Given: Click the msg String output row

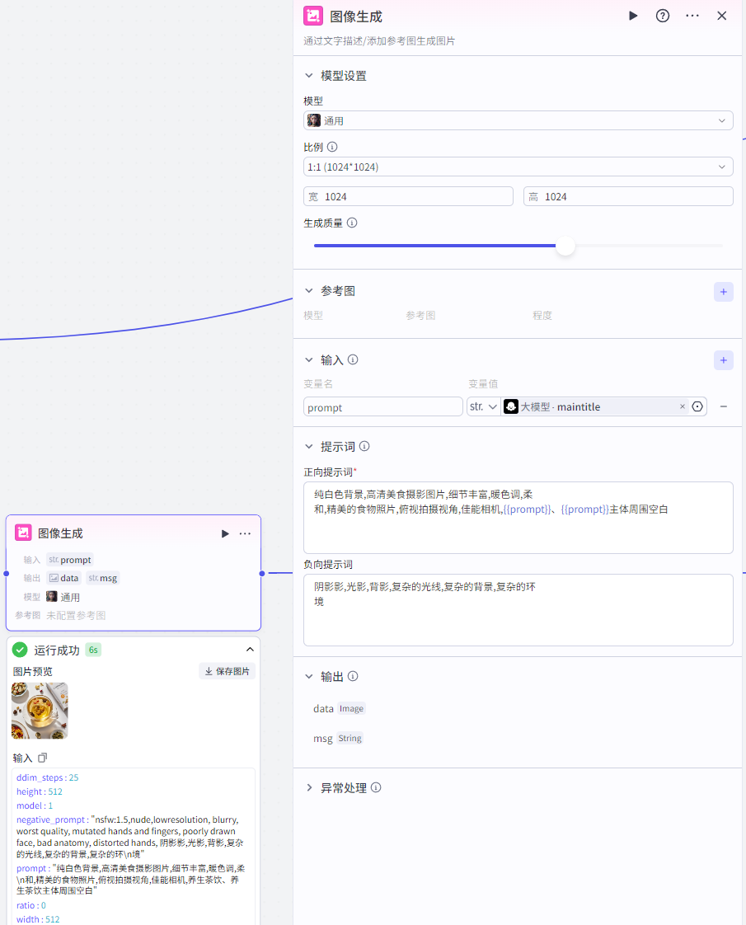Looking at the screenshot, I should (x=338, y=739).
